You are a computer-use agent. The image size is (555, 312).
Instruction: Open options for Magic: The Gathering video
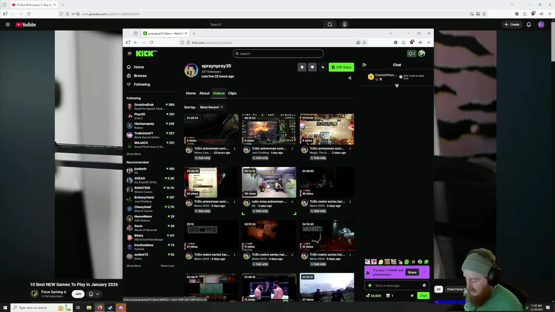[x=350, y=149]
